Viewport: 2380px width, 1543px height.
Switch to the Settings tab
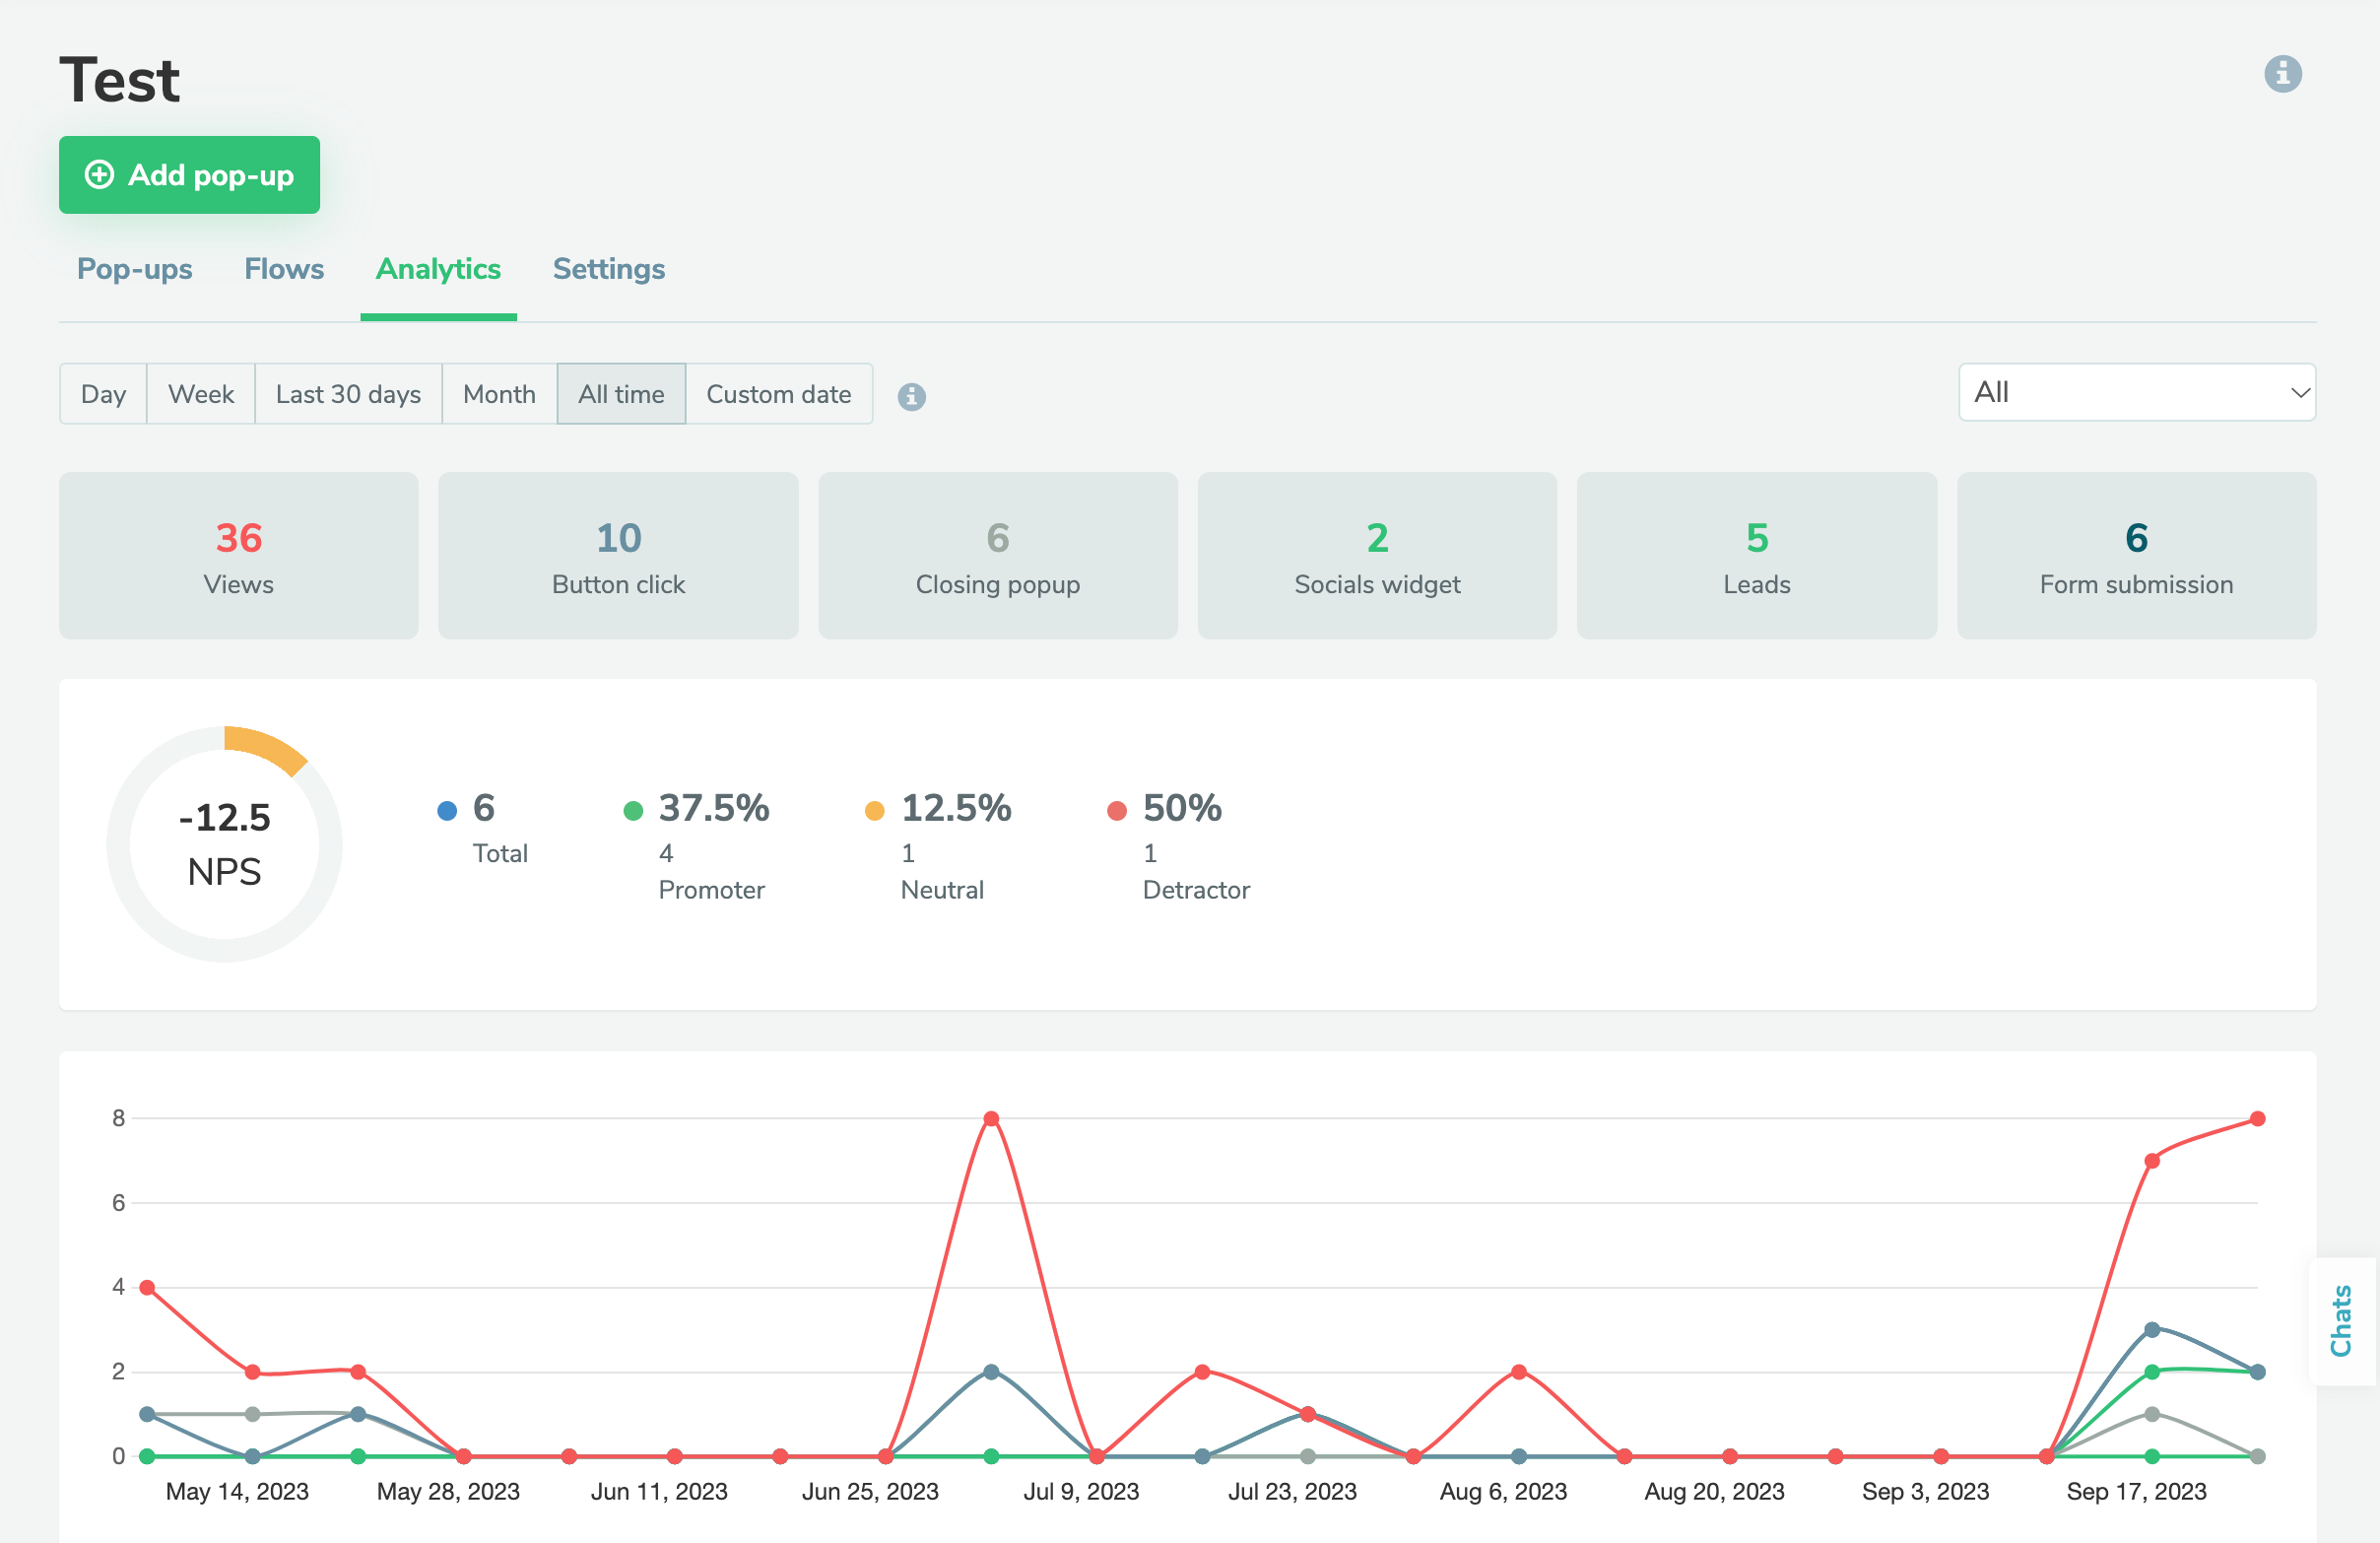608,269
